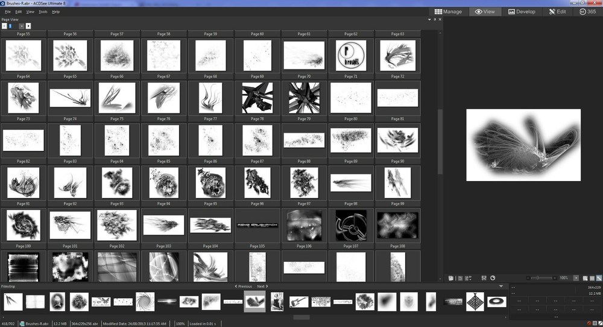Viewport: 603px width, 327px height.
Task: Click the zoom out minus button
Action: 528,278
